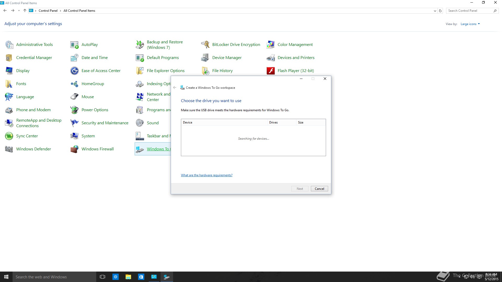Open Security and Maintenance icon
The width and height of the screenshot is (502, 282).
pos(75,123)
